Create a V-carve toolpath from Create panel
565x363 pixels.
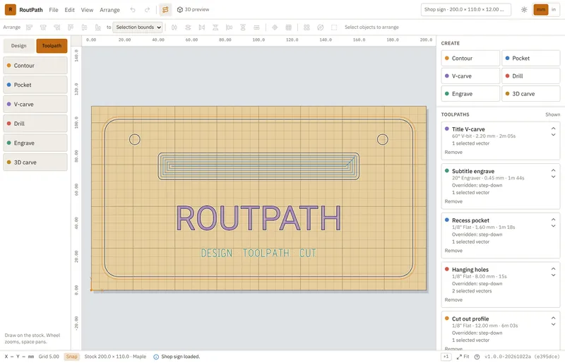pyautogui.click(x=470, y=76)
